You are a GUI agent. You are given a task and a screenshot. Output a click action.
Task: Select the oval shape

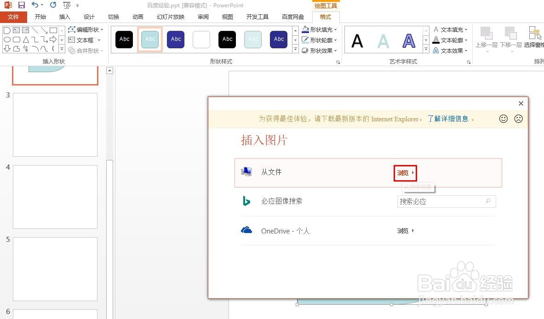pos(7,40)
